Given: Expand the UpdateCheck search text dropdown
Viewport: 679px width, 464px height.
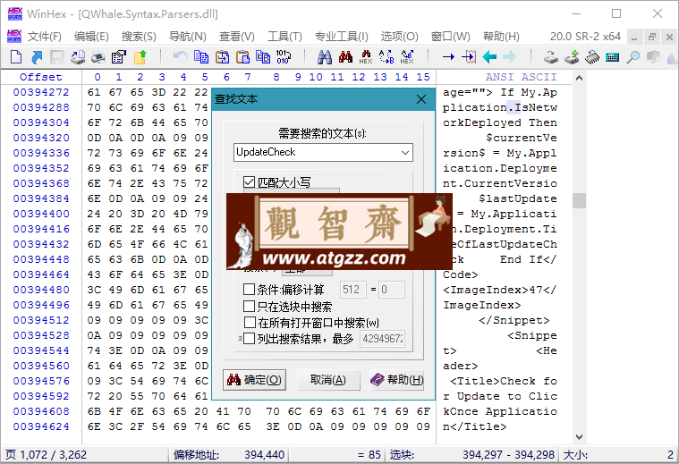Looking at the screenshot, I should (x=405, y=152).
